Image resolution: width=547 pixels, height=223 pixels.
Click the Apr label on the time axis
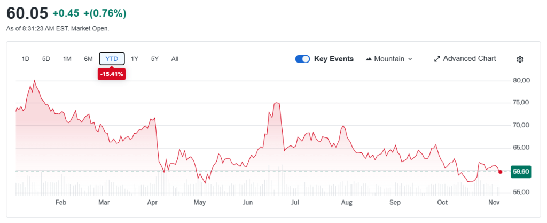152,203
